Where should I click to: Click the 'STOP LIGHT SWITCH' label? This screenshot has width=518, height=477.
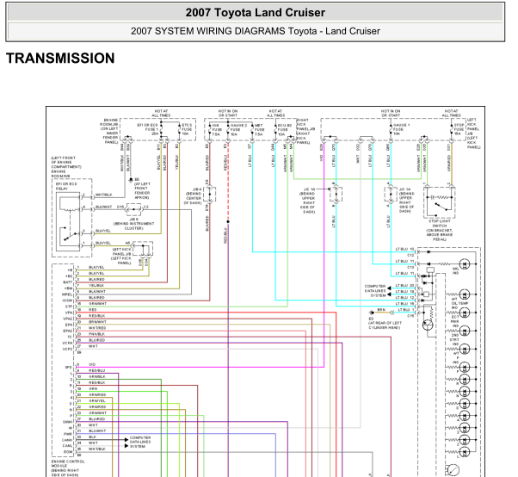pyautogui.click(x=440, y=223)
